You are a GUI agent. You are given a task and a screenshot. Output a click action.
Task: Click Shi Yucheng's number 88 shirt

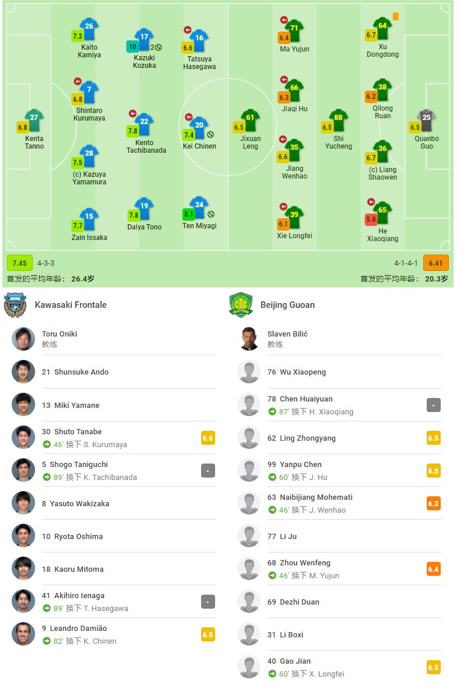click(x=338, y=120)
